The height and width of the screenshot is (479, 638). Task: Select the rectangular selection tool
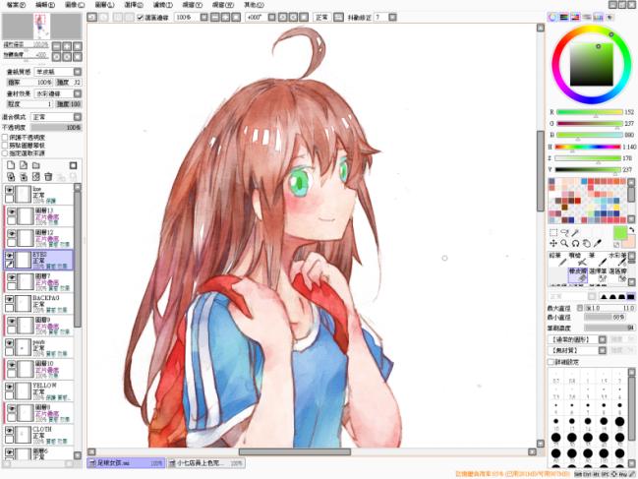(553, 233)
